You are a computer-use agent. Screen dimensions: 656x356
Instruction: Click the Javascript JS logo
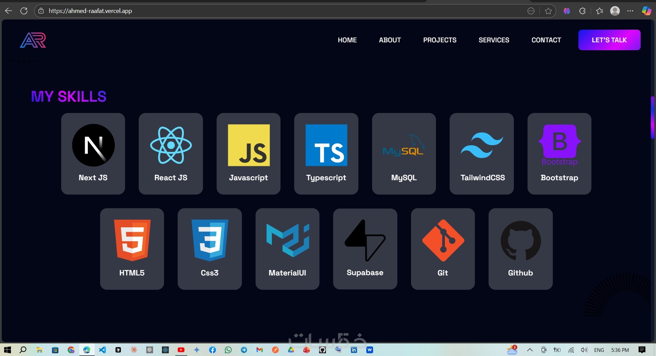249,145
